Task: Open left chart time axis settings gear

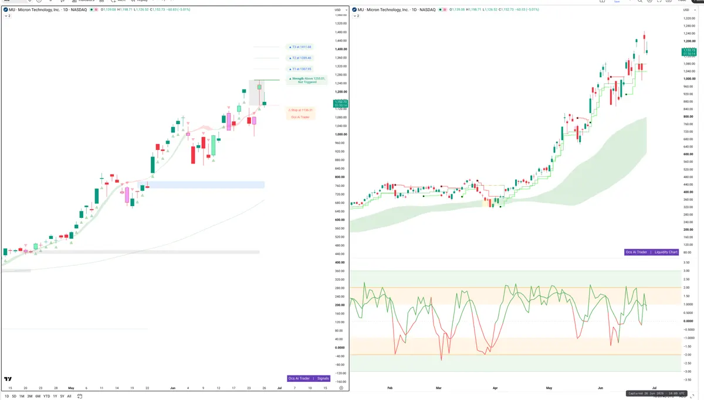Action: point(341,388)
